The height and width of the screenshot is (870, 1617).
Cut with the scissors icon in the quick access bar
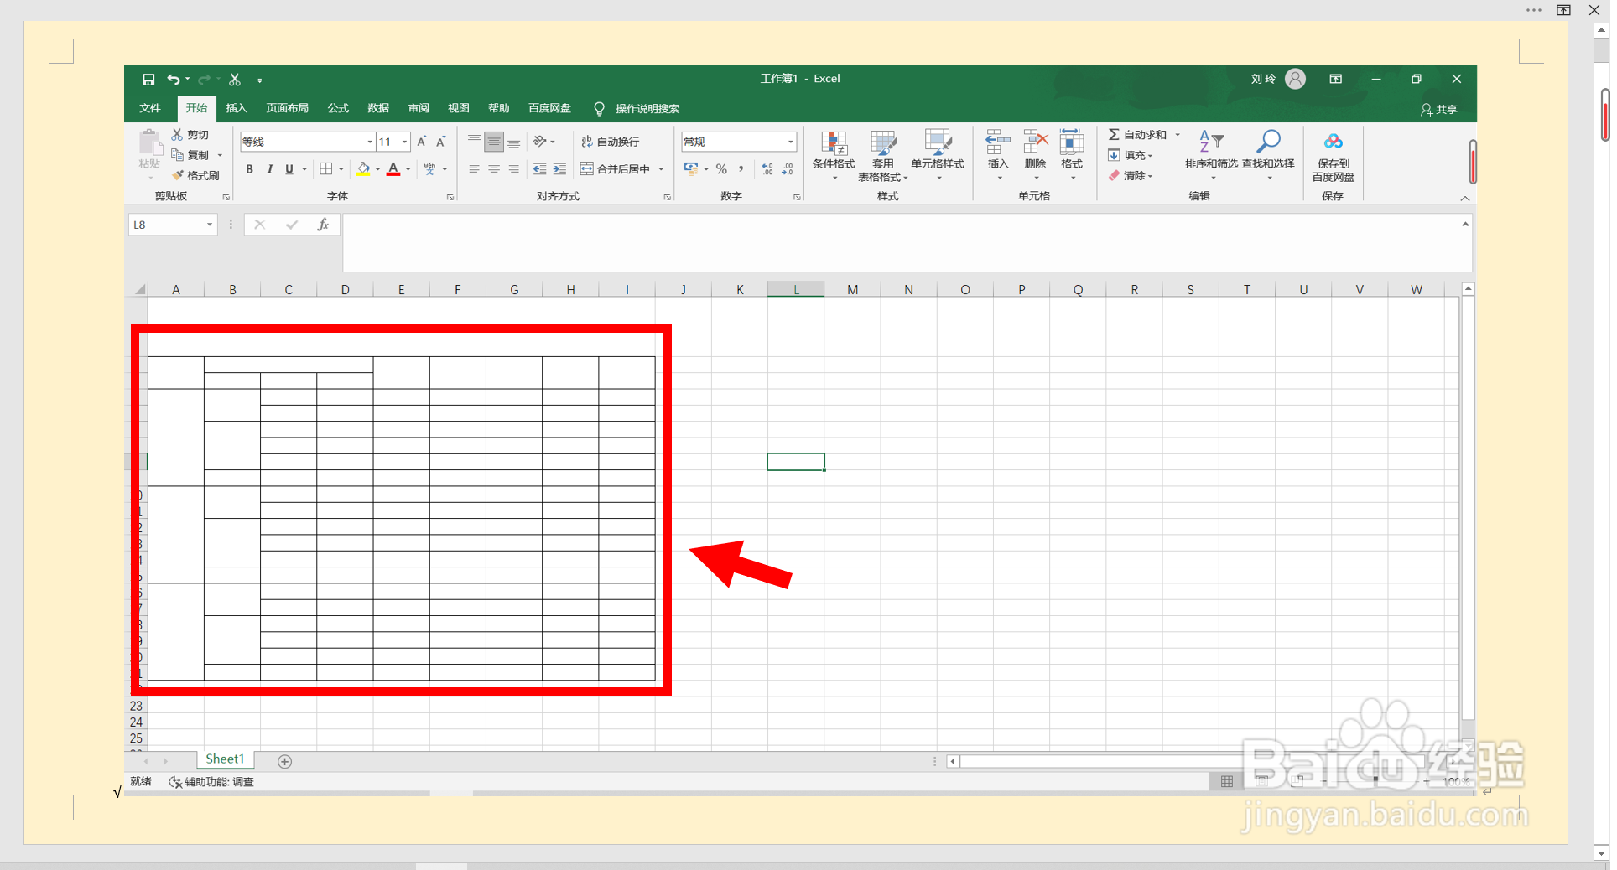(x=235, y=80)
